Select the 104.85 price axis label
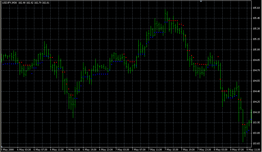 (257, 60)
